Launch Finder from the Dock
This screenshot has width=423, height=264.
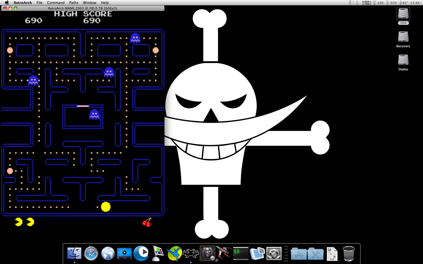click(75, 253)
